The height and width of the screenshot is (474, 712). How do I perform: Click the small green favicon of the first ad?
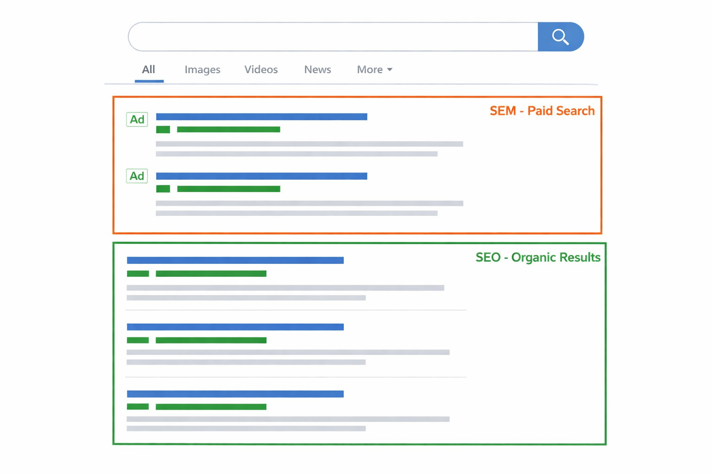[163, 130]
